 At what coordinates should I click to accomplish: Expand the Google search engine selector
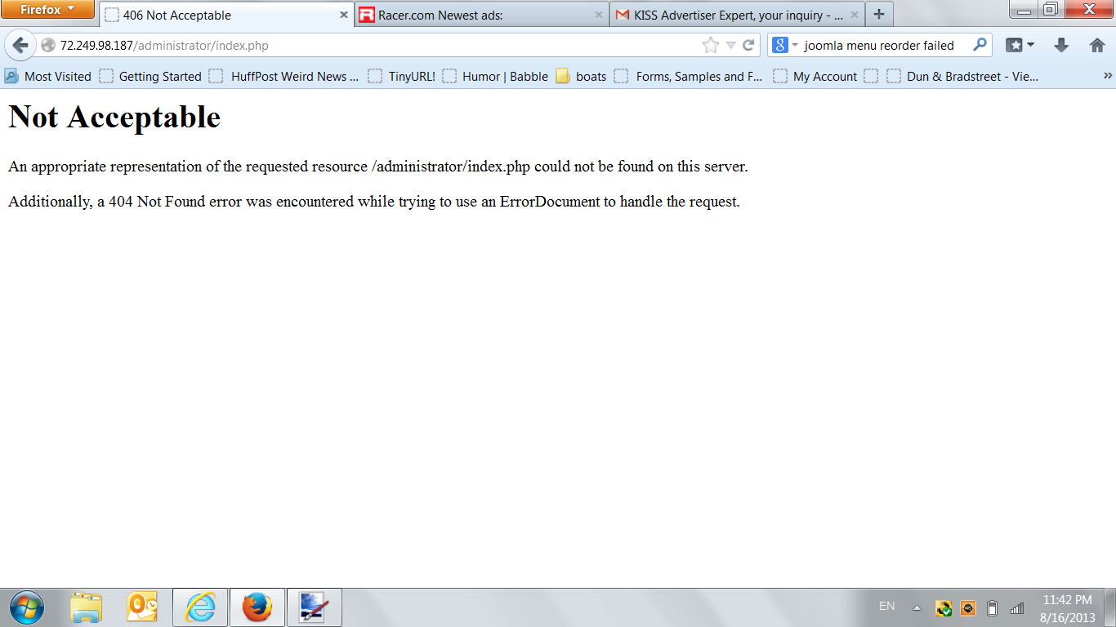tap(785, 46)
